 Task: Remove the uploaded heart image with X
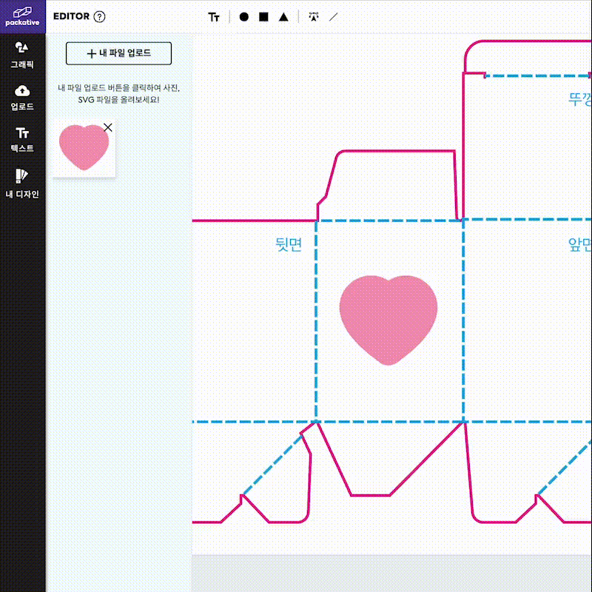click(108, 127)
